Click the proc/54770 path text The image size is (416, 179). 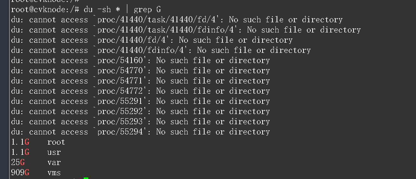click(119, 71)
